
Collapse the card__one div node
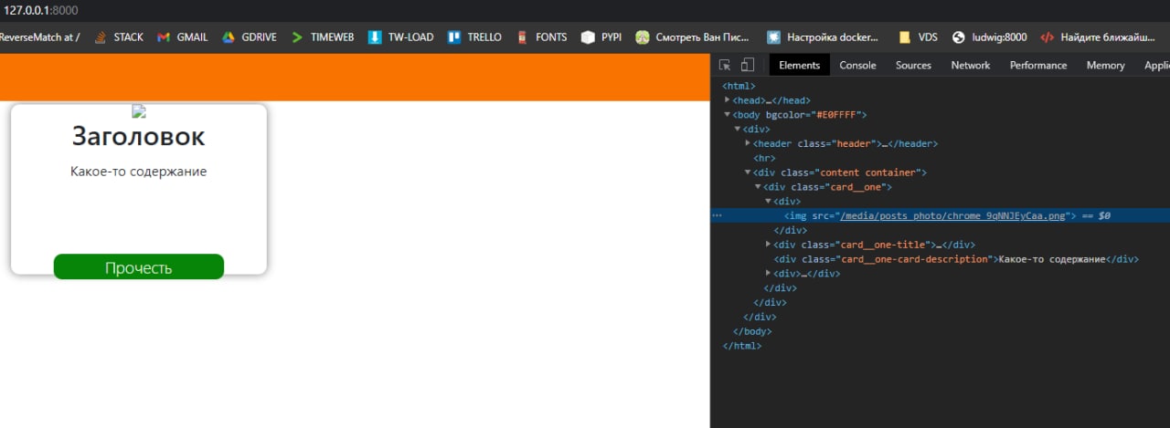759,187
